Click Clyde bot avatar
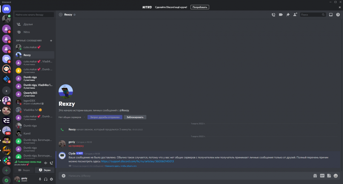The image size is (343, 184). 62,155
